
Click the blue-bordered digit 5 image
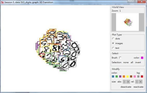pos(62,59)
